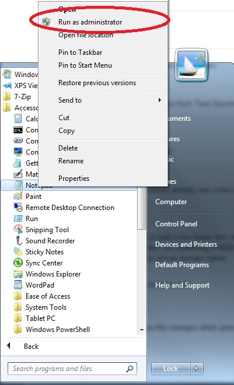The image size is (234, 385).
Task: Open the WordPad icon
Action: [x=18, y=285]
